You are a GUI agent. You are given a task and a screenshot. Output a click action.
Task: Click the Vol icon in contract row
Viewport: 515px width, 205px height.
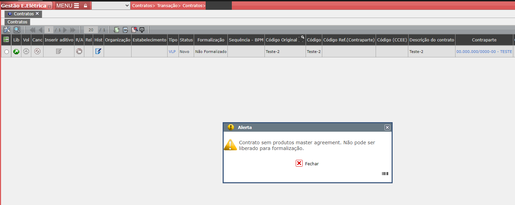(26, 52)
